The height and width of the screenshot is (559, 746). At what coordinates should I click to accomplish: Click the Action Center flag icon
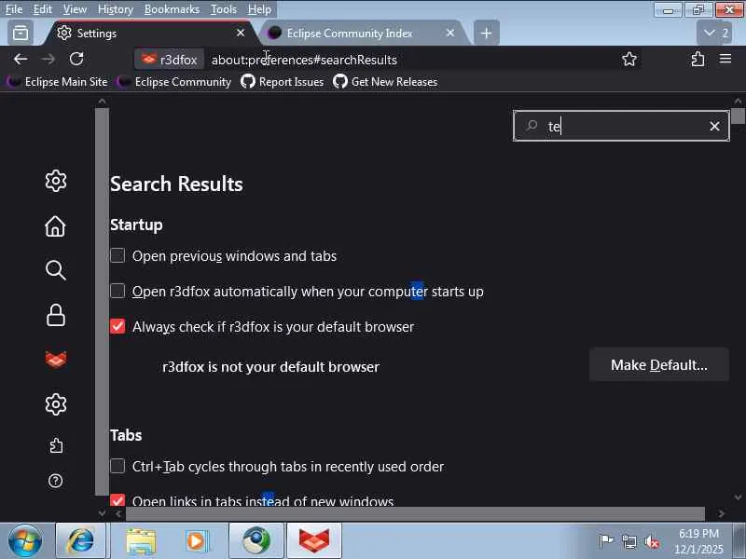(x=606, y=541)
